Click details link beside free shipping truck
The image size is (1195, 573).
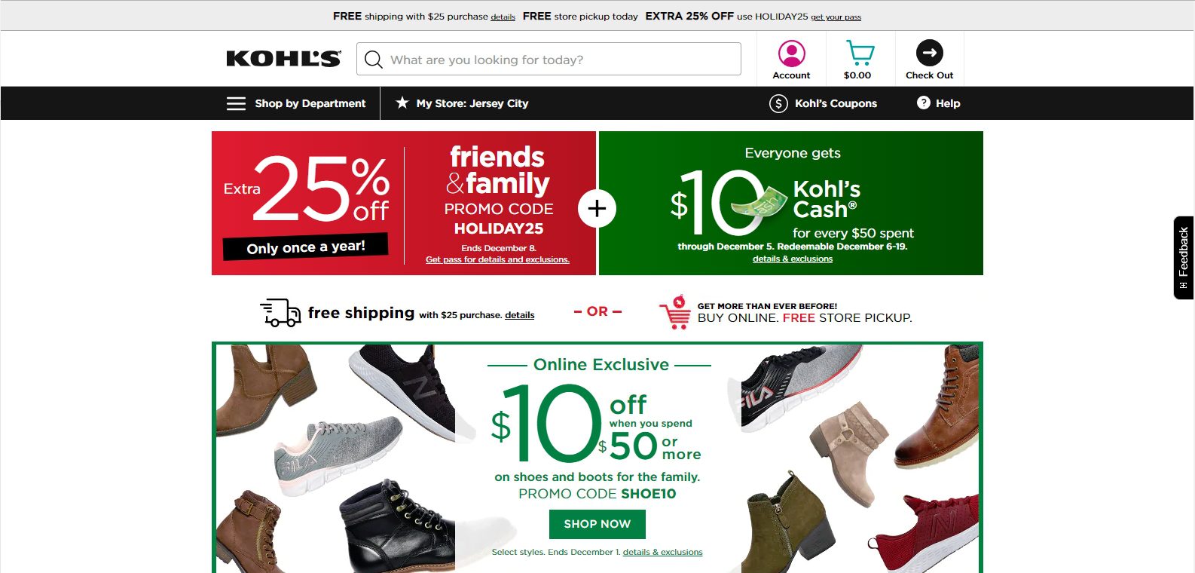[x=519, y=315]
